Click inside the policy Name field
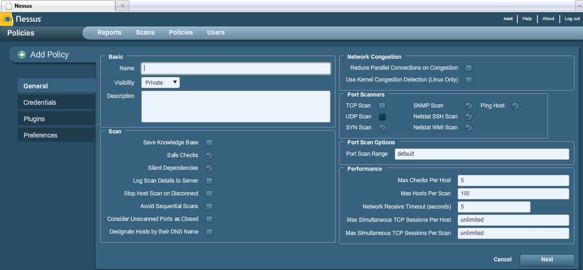The width and height of the screenshot is (583, 270). 235,68
